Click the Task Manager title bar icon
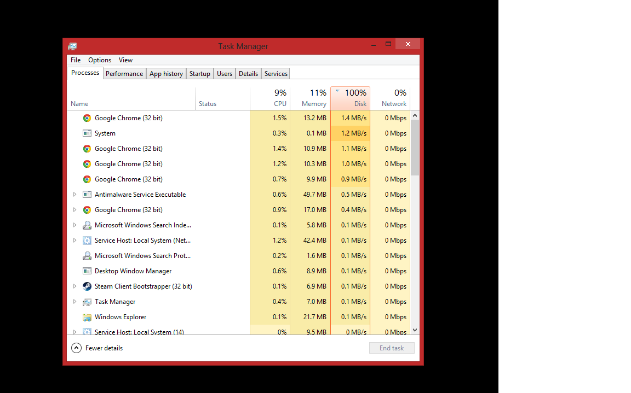 click(x=72, y=46)
